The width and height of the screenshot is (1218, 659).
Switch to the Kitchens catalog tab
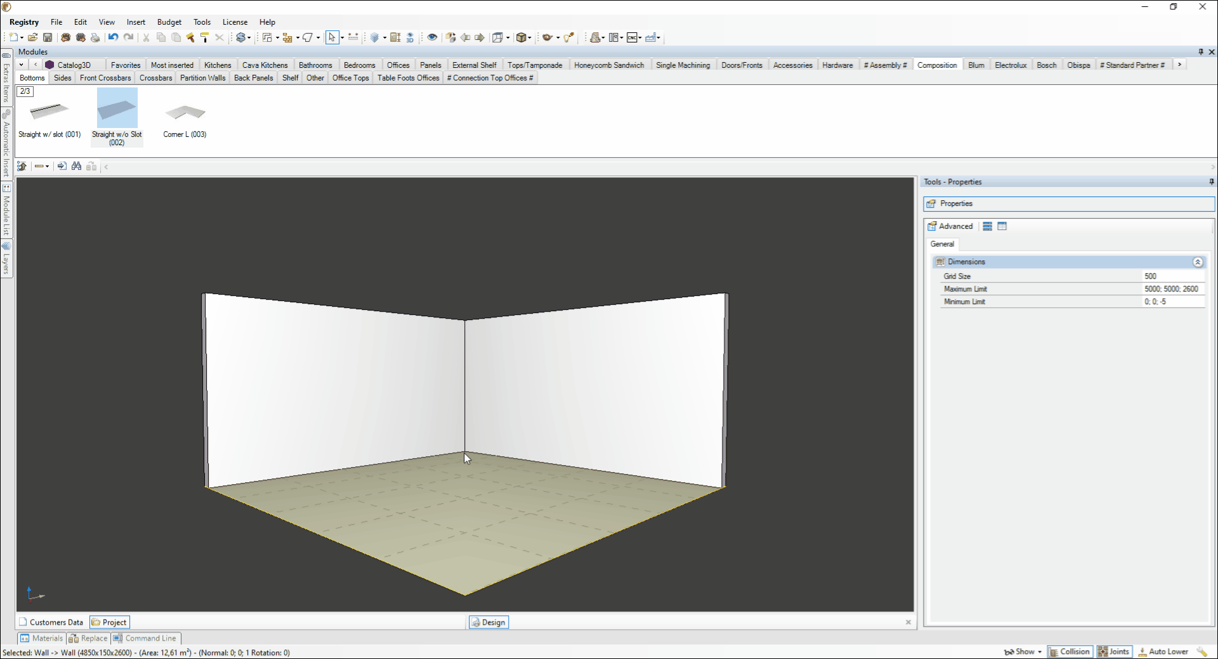click(x=218, y=65)
